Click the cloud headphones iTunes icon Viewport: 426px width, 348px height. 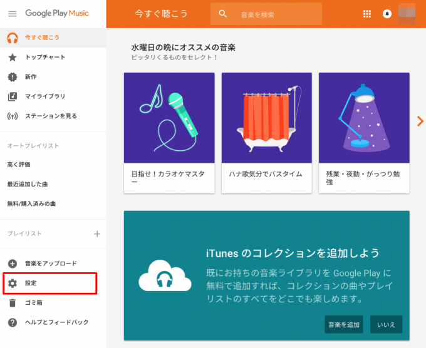coord(165,275)
